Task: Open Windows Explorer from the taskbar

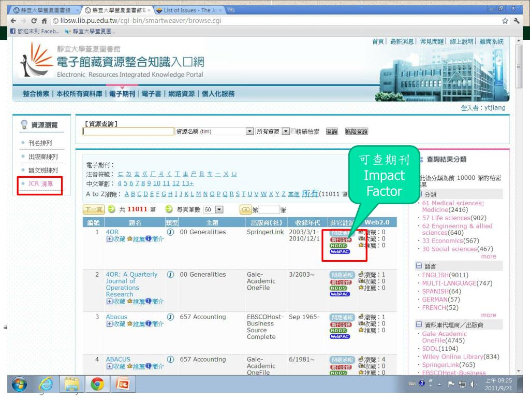Action: (x=71, y=385)
